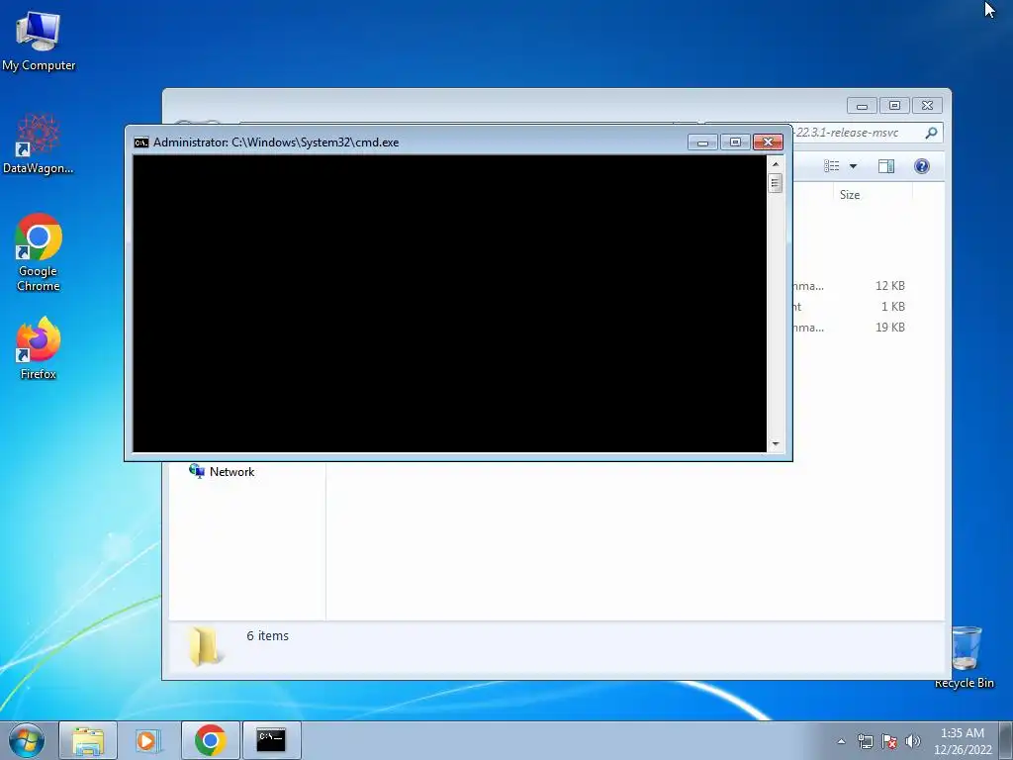
Task: Open the Action Center flag icon
Action: coord(889,741)
